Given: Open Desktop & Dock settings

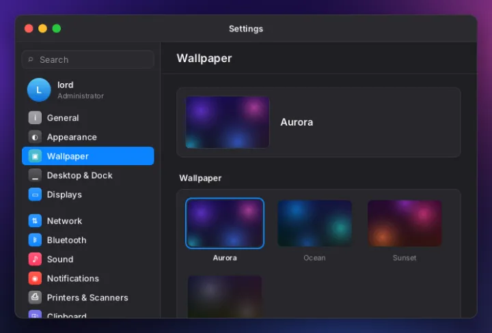Looking at the screenshot, I should pyautogui.click(x=88, y=175).
